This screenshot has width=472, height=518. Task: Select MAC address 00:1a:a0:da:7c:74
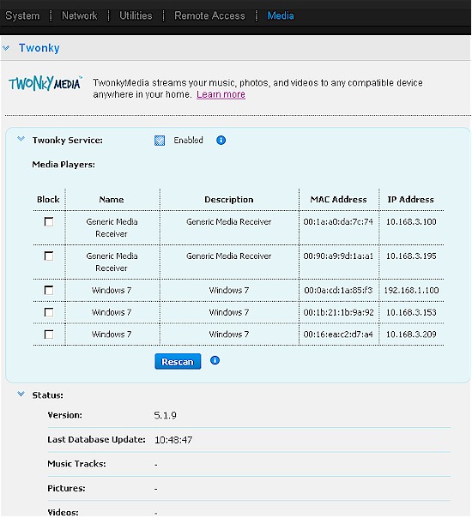click(x=338, y=221)
